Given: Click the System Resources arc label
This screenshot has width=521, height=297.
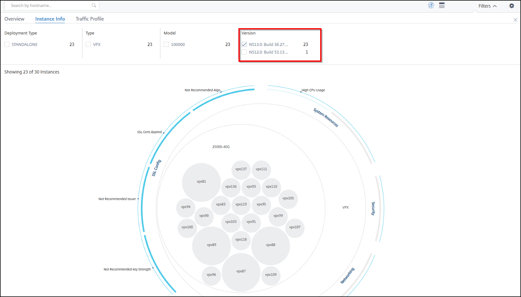Looking at the screenshot, I should pos(326,117).
